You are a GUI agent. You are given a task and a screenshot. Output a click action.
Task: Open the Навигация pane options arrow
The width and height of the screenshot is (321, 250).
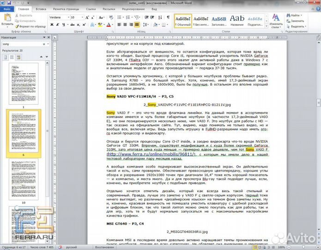click(44, 37)
